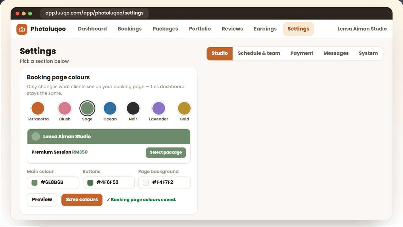The width and height of the screenshot is (403, 227).
Task: Close the browser window with red button
Action: [x=17, y=14]
